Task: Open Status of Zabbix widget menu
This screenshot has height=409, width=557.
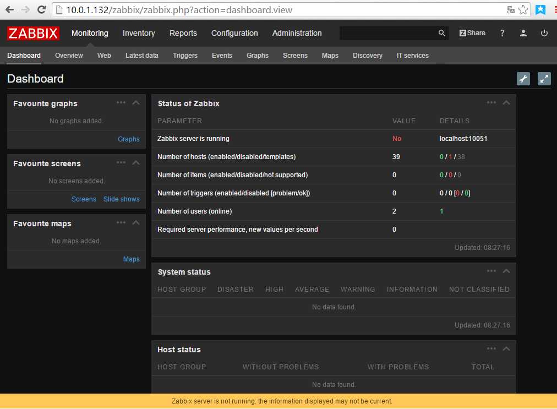Action: pos(492,103)
